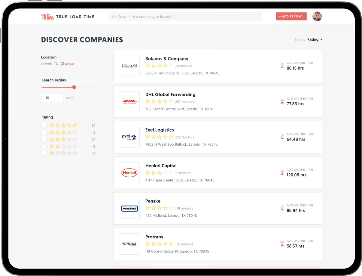The height and width of the screenshot is (276, 362).
Task: Click the Change location link
Action: (67, 64)
